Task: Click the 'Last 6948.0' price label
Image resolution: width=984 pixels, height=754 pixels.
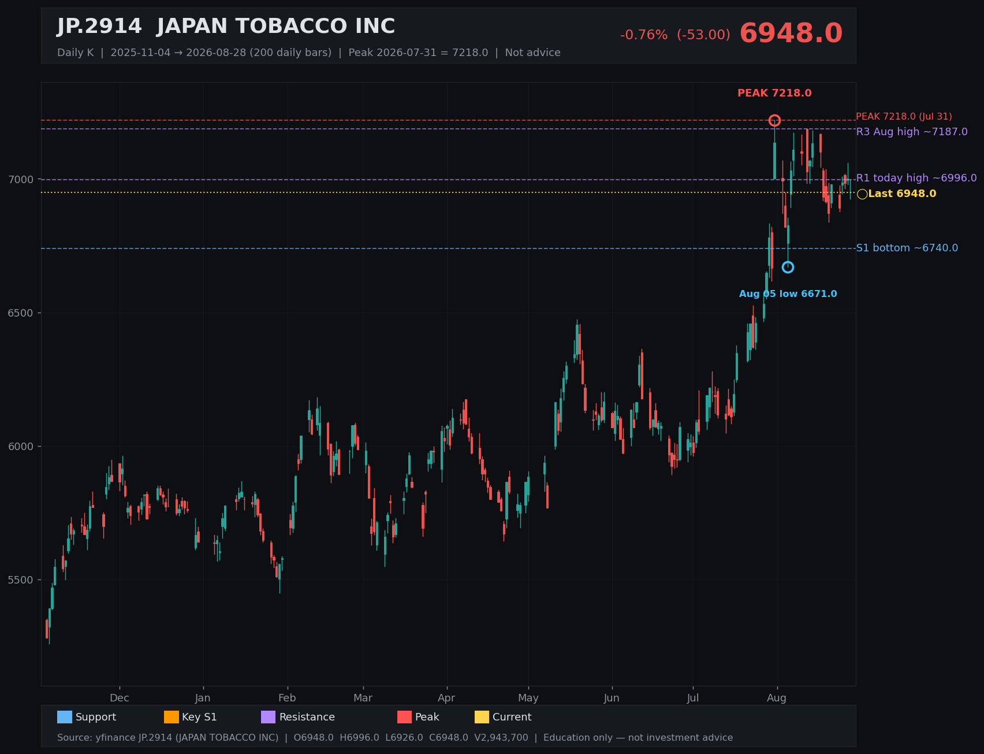Action: 902,194
